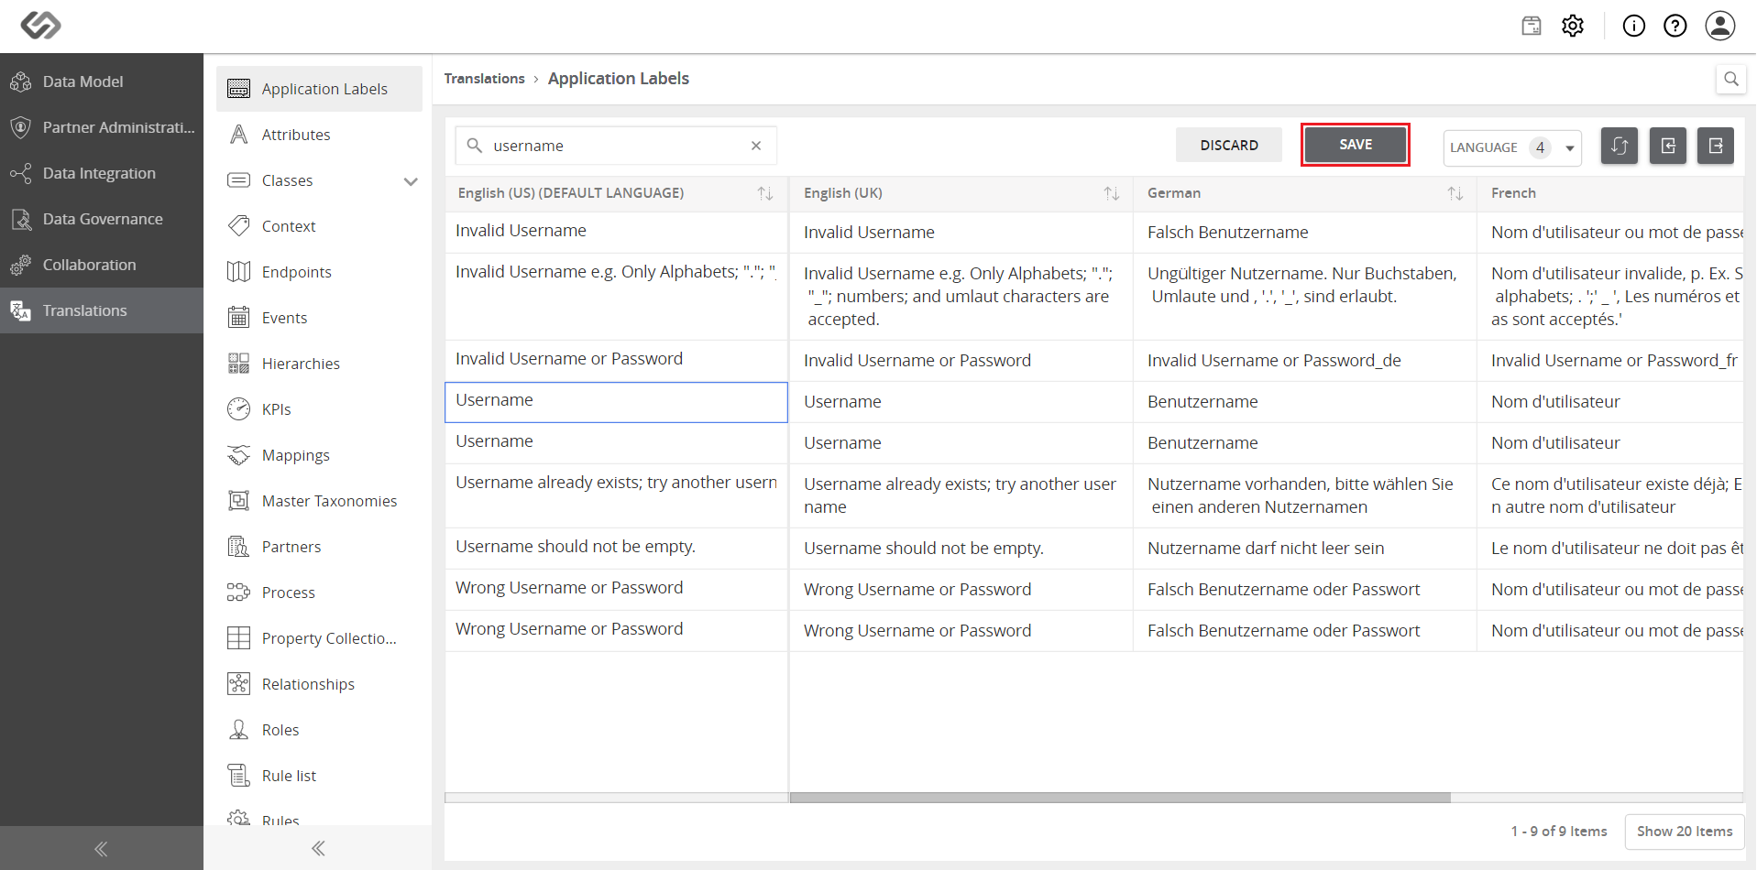Open Collaboration in main sidebar
Image resolution: width=1757 pixels, height=870 pixels.
[102, 265]
